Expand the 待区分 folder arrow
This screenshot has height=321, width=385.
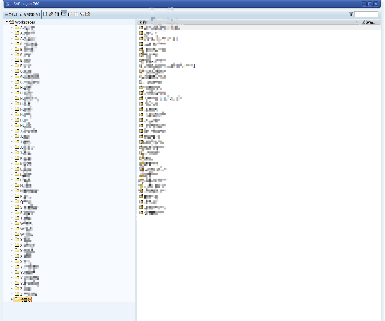point(12,300)
